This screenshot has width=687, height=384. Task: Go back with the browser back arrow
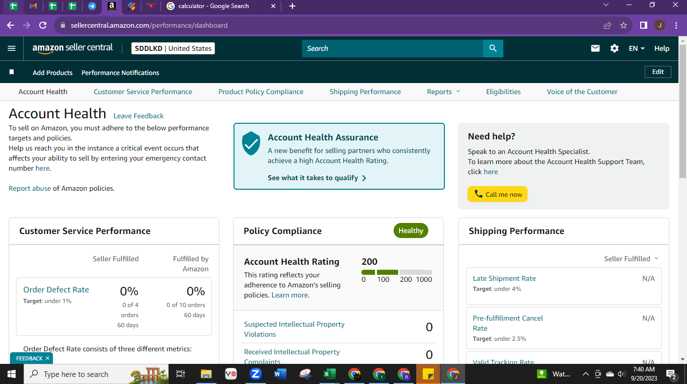coord(11,25)
